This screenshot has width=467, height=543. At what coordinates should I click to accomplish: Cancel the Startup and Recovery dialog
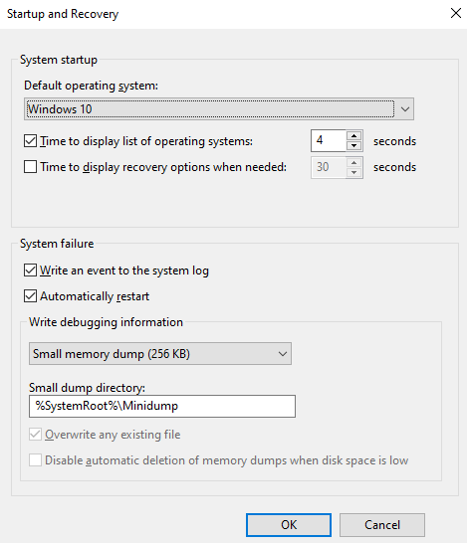(382, 525)
